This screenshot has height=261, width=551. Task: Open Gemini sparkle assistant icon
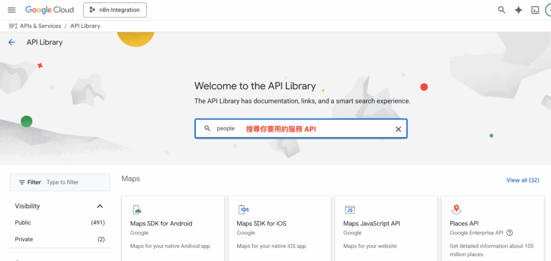(518, 10)
